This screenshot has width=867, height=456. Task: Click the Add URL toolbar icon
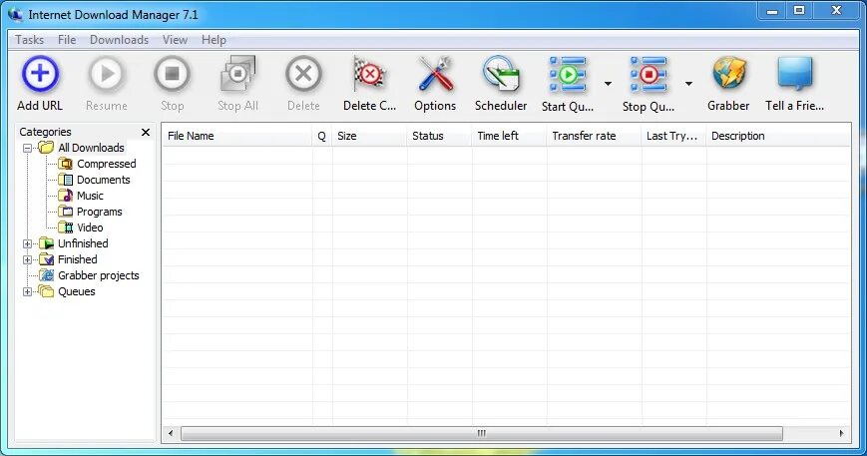tap(40, 74)
